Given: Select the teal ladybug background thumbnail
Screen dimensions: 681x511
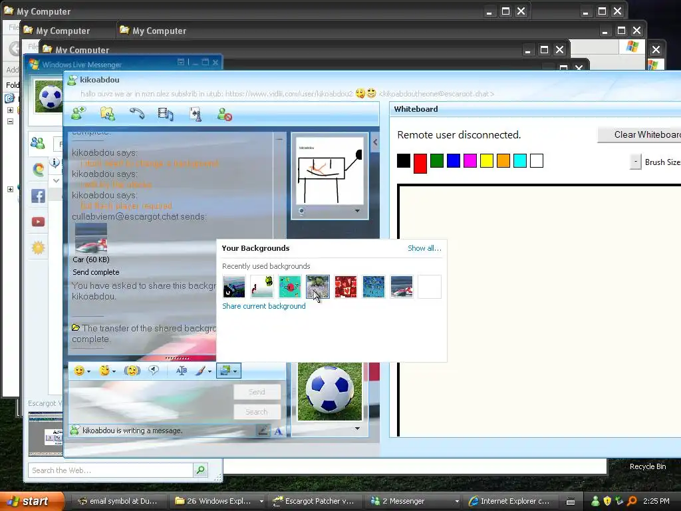Looking at the screenshot, I should tap(290, 287).
